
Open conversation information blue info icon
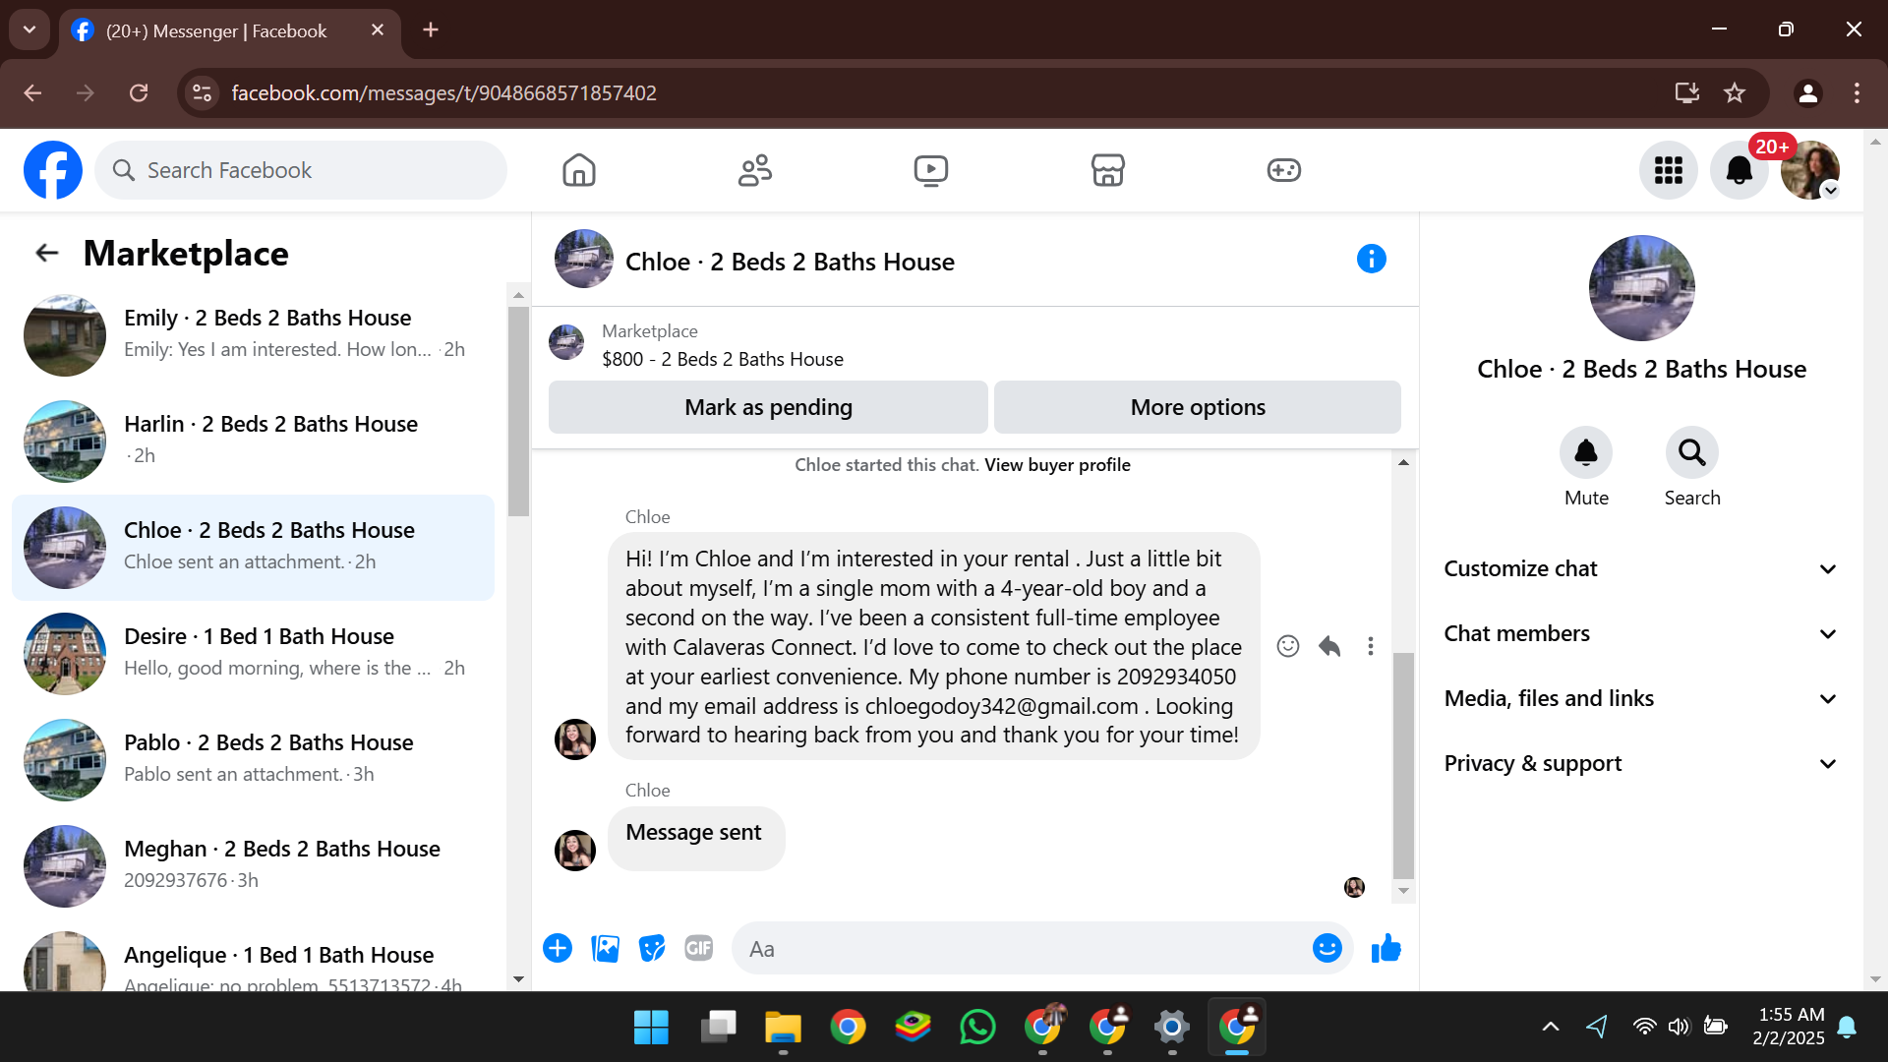click(x=1371, y=259)
